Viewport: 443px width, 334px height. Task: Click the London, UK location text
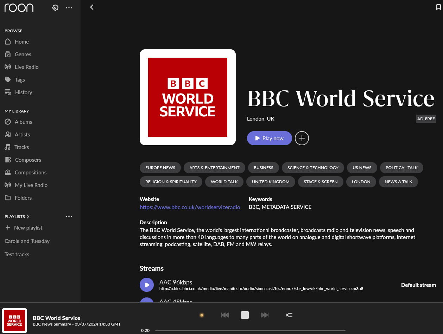pyautogui.click(x=261, y=119)
